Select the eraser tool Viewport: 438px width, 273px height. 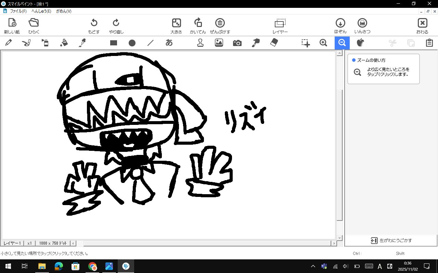274,43
